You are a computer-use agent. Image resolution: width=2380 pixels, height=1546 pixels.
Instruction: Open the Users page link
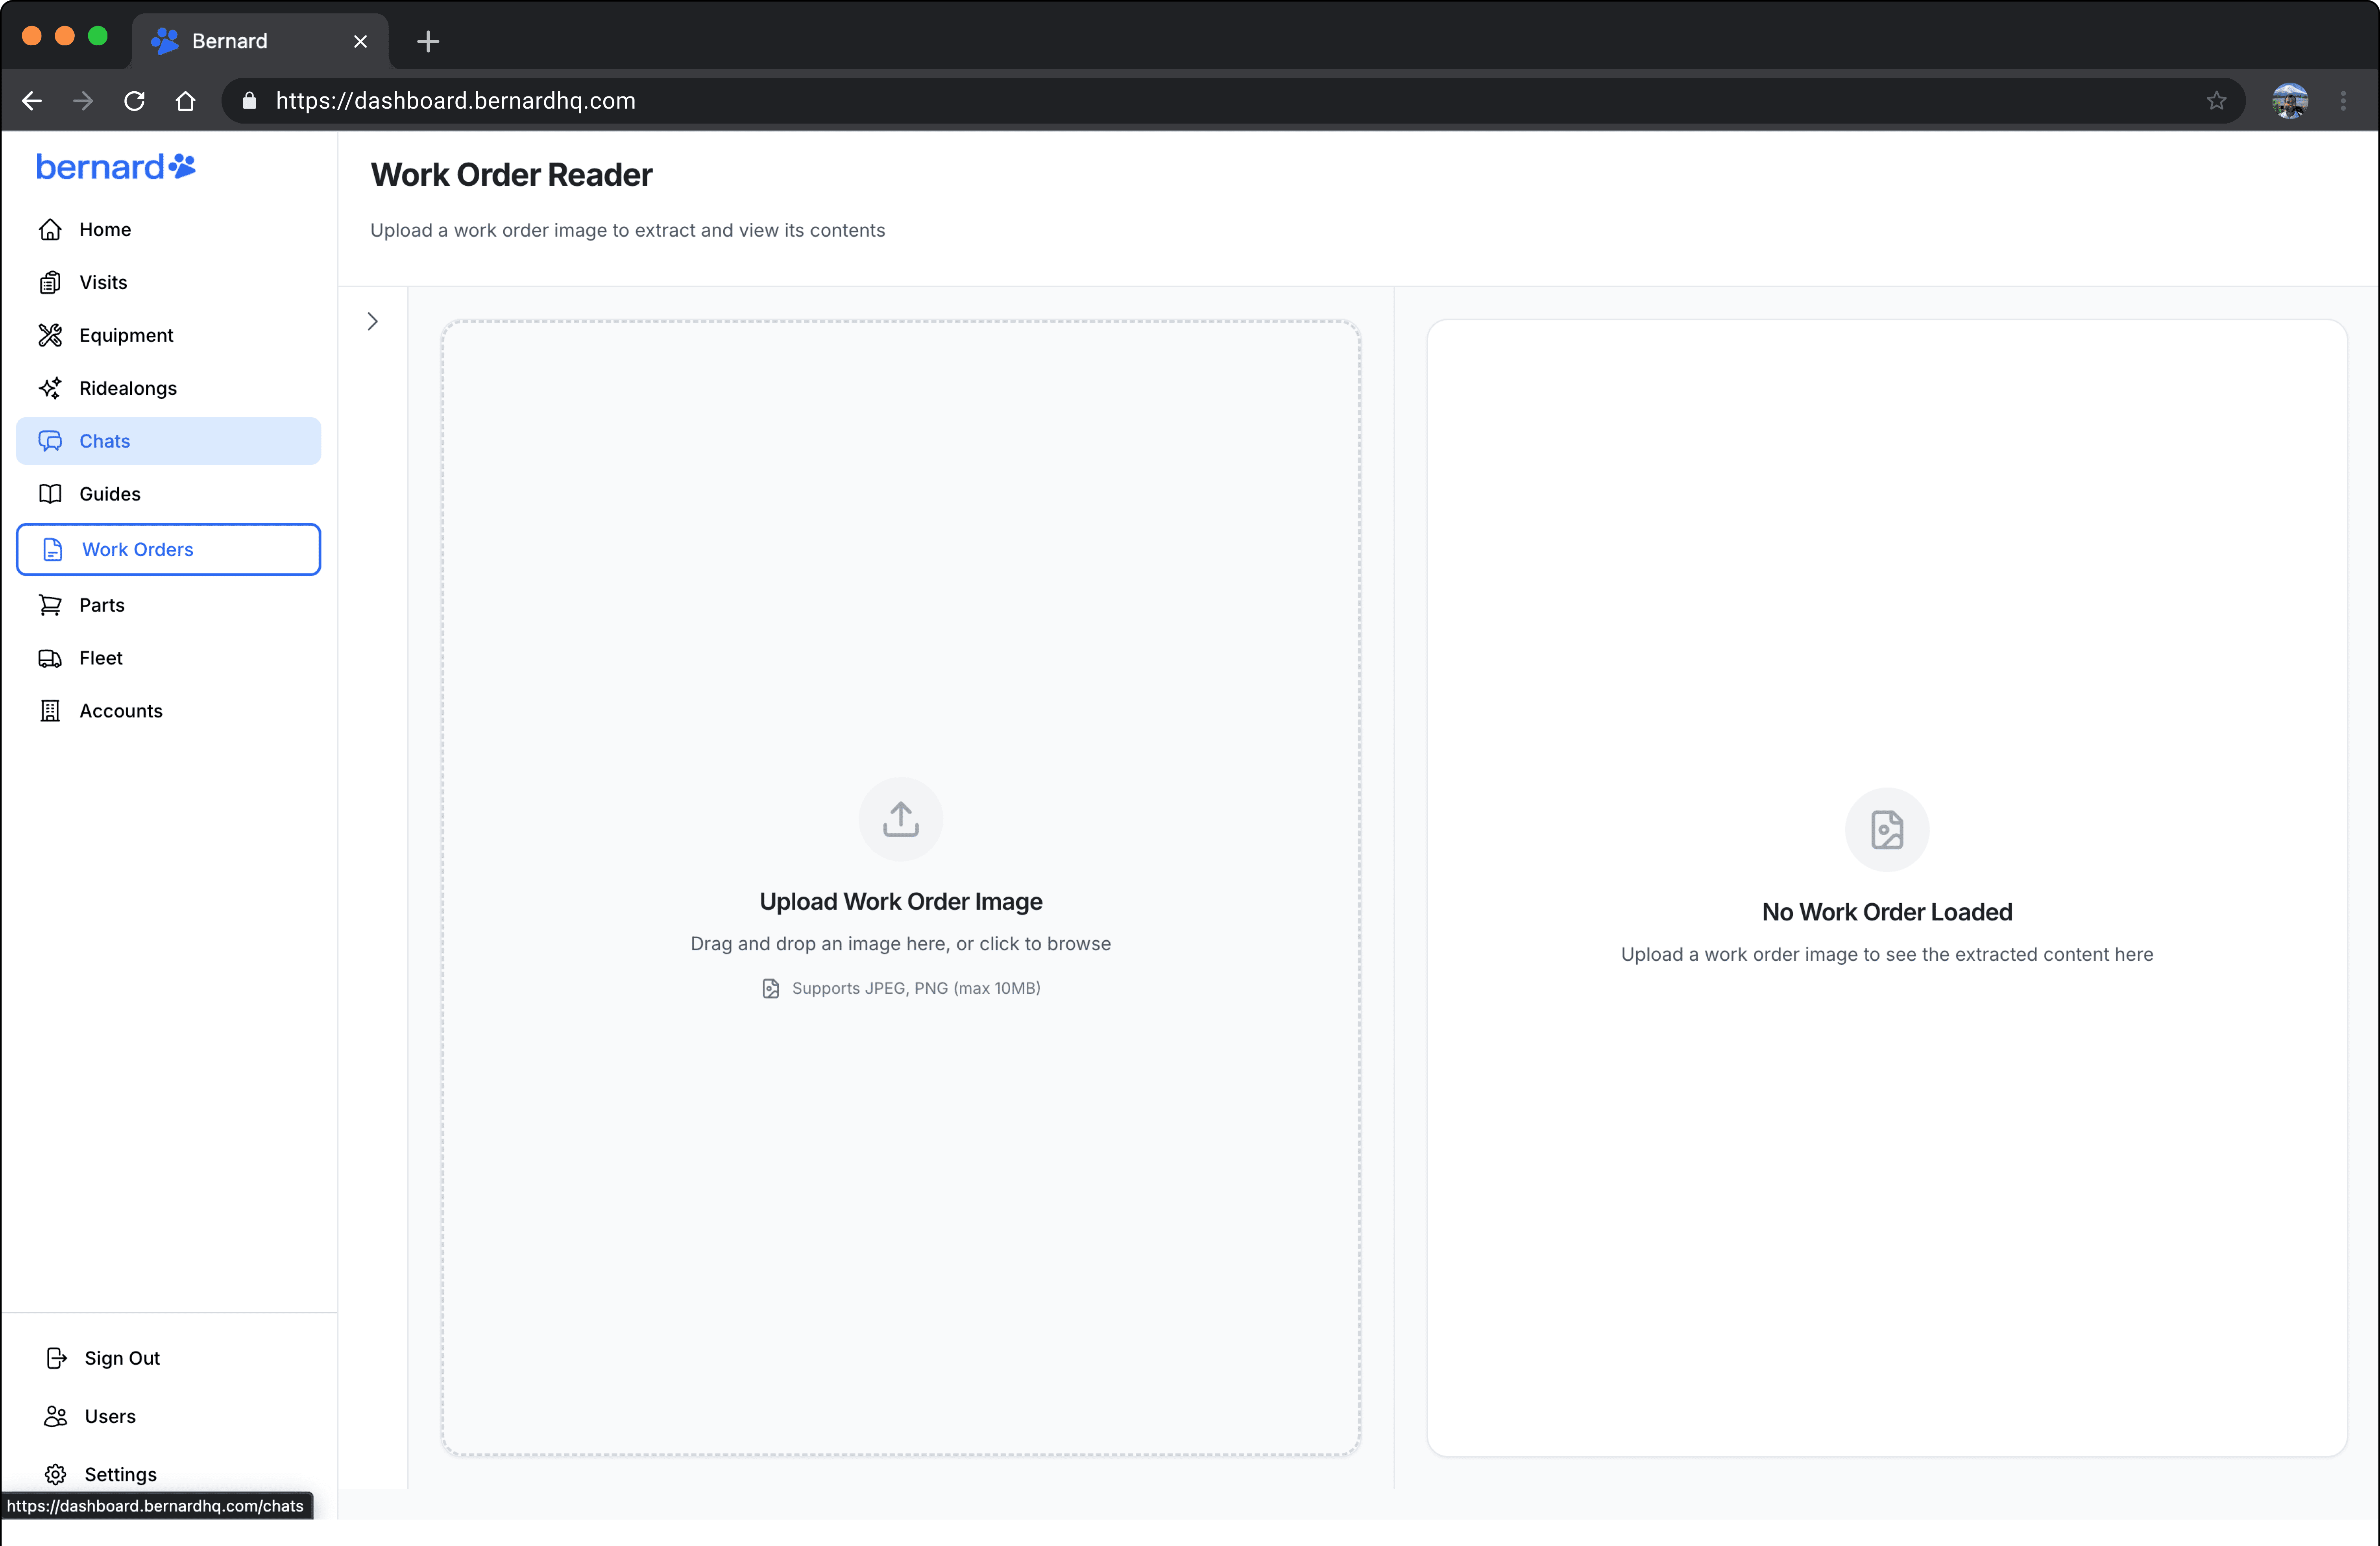(x=109, y=1416)
